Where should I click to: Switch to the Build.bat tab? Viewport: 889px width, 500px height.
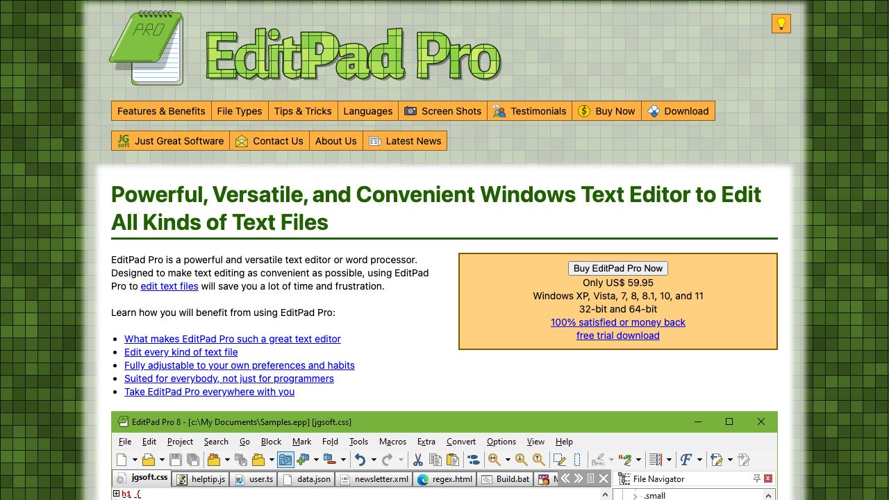coord(506,479)
